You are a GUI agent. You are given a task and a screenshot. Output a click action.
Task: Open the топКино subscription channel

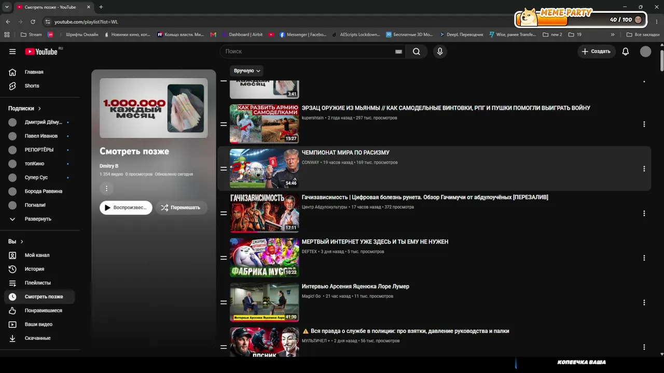[40, 164]
